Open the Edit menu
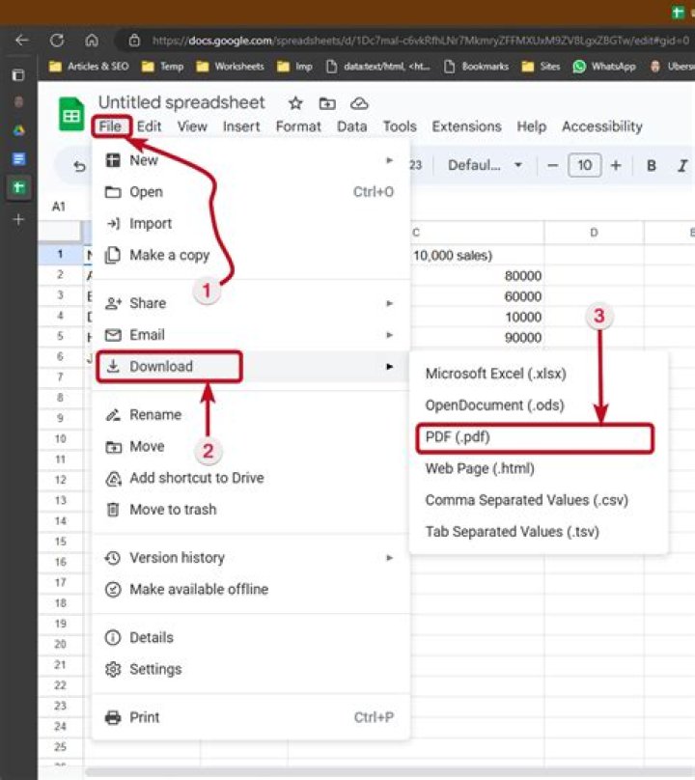695x780 pixels. (150, 126)
